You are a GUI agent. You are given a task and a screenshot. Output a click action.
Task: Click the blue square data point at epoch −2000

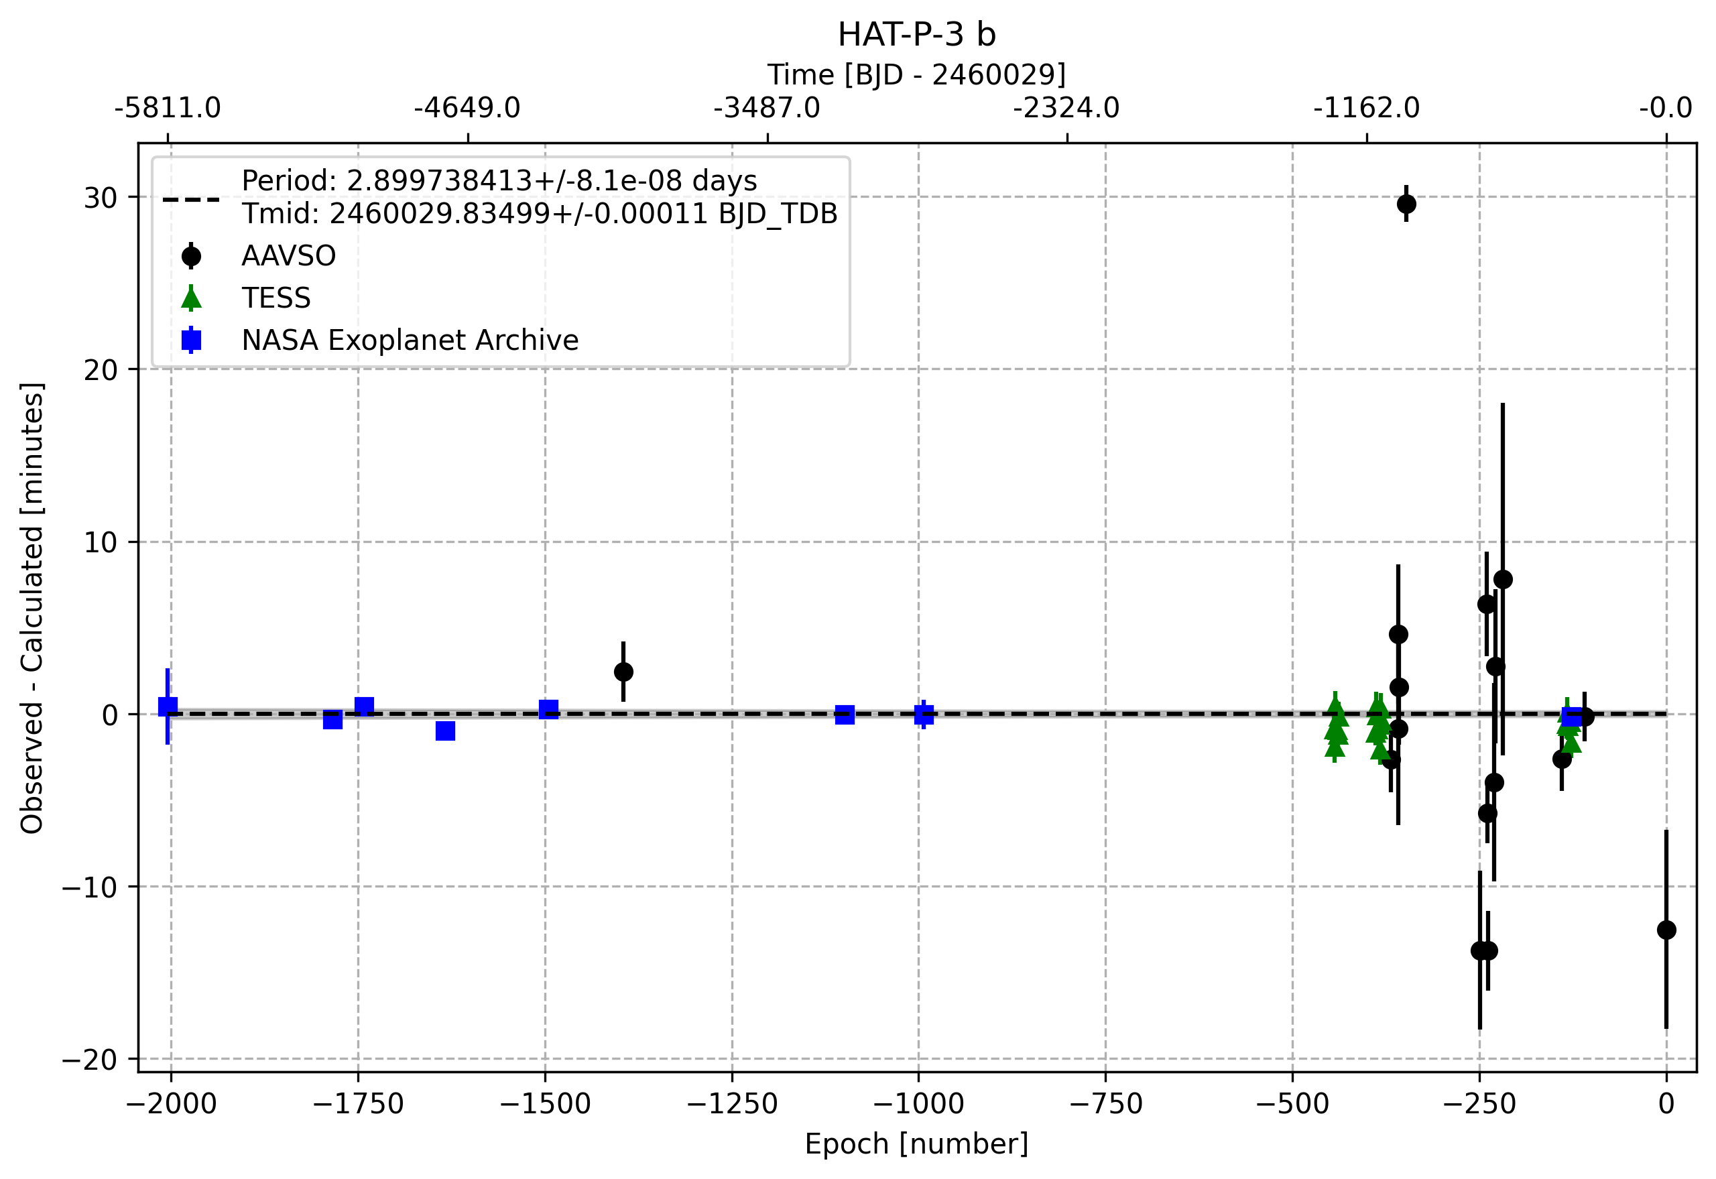[168, 707]
